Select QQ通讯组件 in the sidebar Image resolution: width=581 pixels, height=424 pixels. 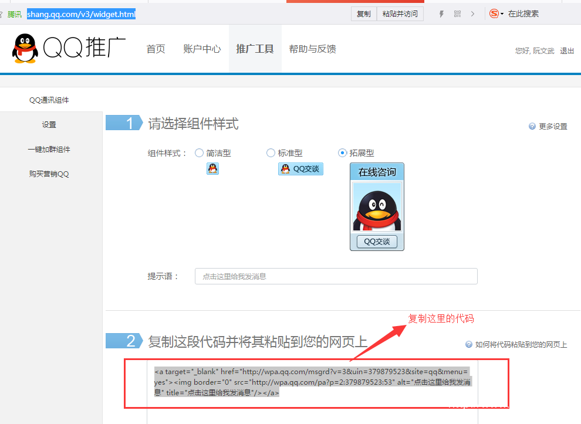(x=49, y=100)
